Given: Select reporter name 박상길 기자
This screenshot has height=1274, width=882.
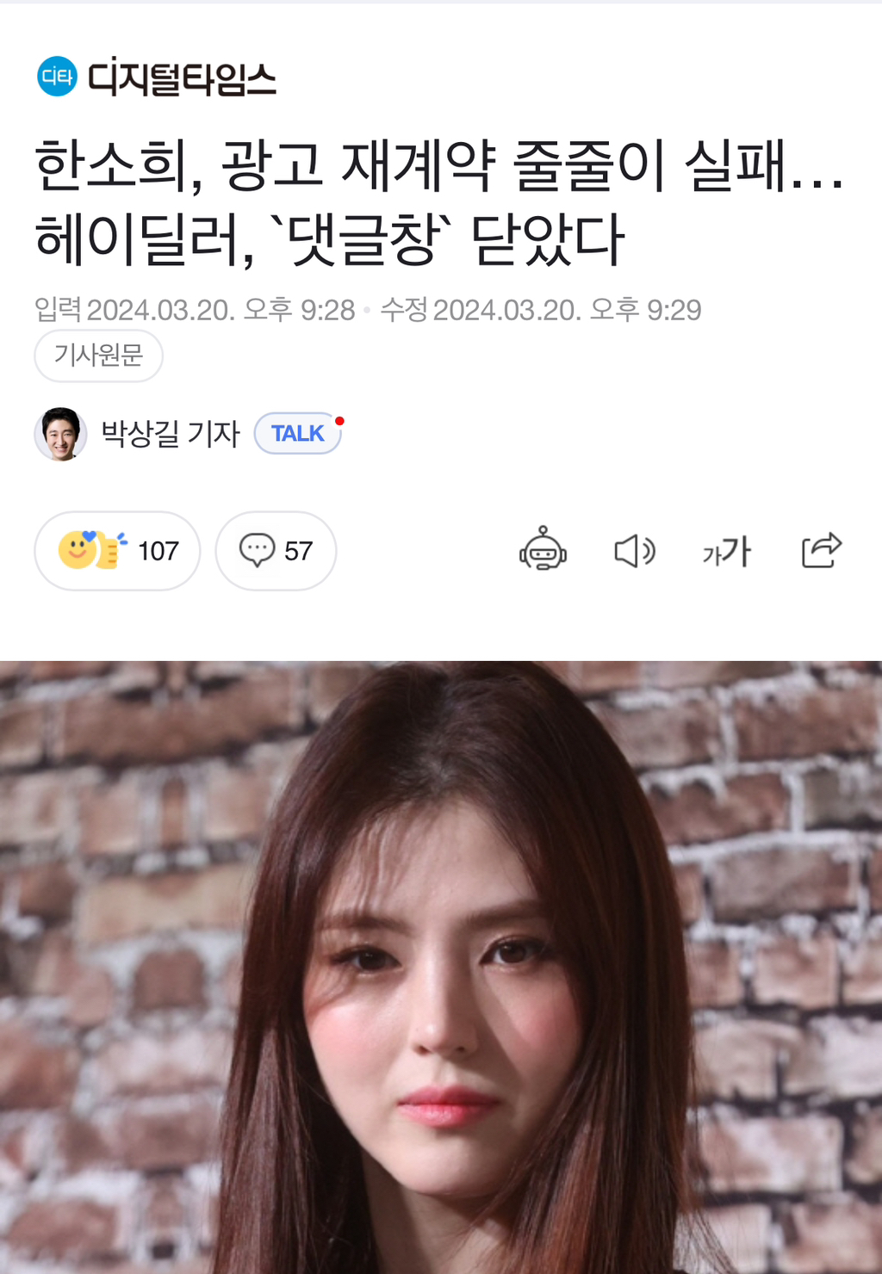Looking at the screenshot, I should click(171, 433).
